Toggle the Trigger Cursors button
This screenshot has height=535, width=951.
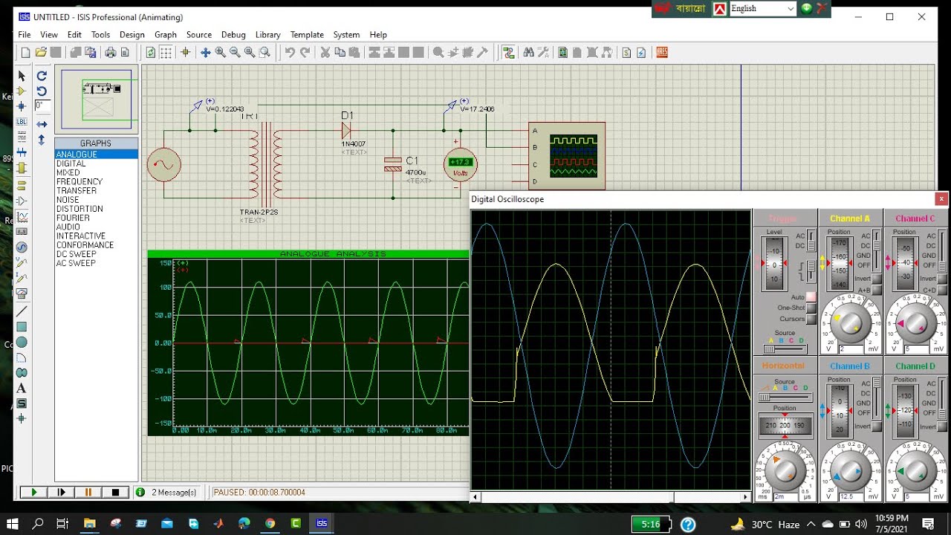[811, 319]
